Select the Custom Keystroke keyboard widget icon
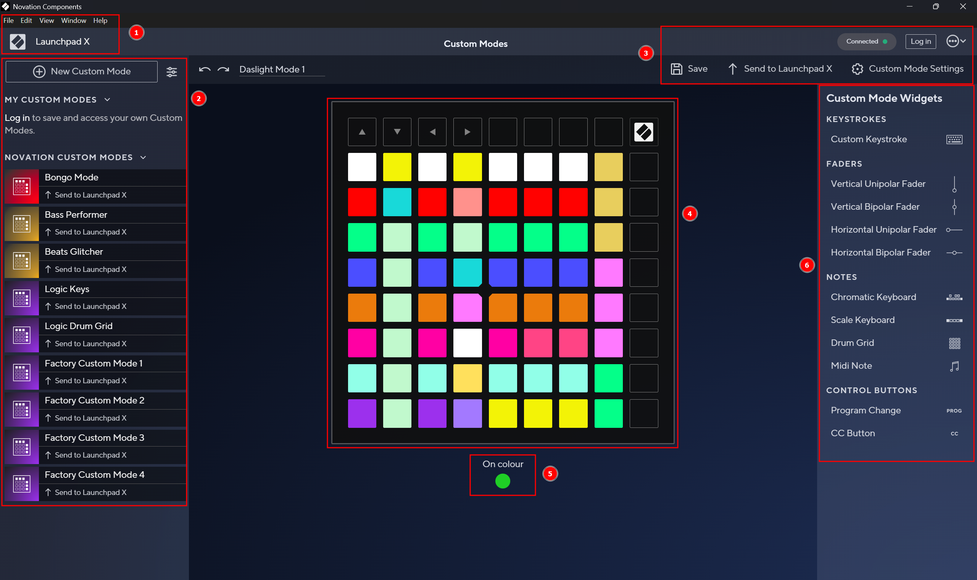Viewport: 977px width, 580px height. coord(954,139)
